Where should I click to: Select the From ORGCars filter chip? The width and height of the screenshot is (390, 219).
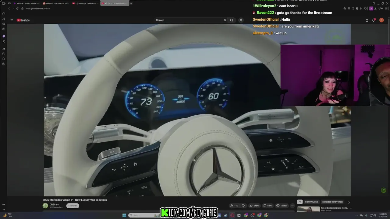click(312, 202)
